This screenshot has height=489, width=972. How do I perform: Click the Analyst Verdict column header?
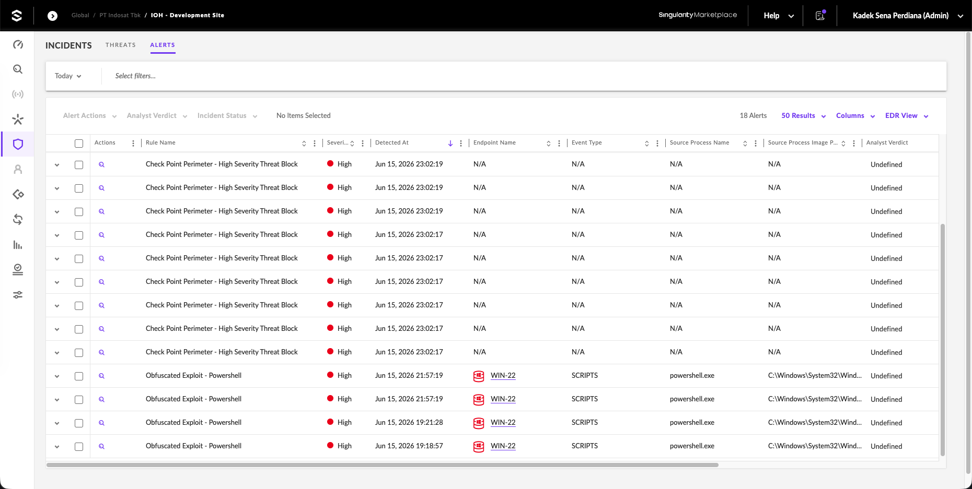[887, 143]
